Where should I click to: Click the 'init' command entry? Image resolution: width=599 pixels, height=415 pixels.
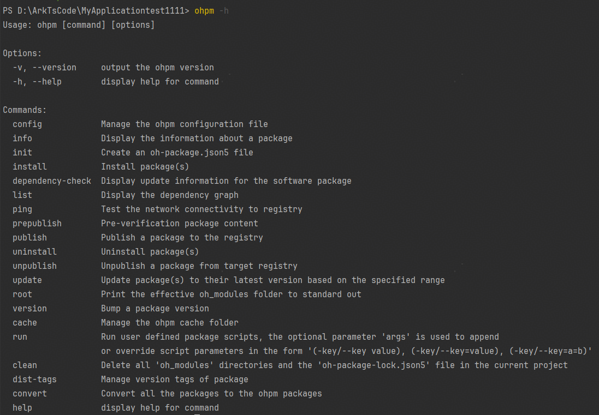[22, 153]
